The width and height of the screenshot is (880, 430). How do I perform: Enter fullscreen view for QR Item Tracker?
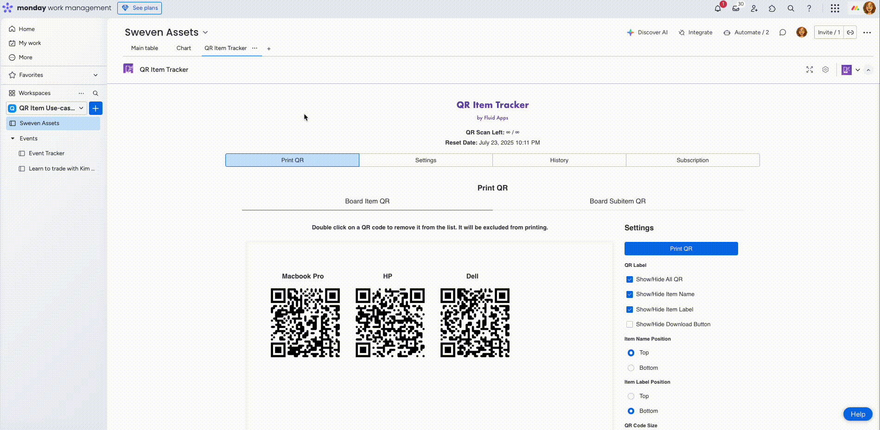[x=810, y=70]
